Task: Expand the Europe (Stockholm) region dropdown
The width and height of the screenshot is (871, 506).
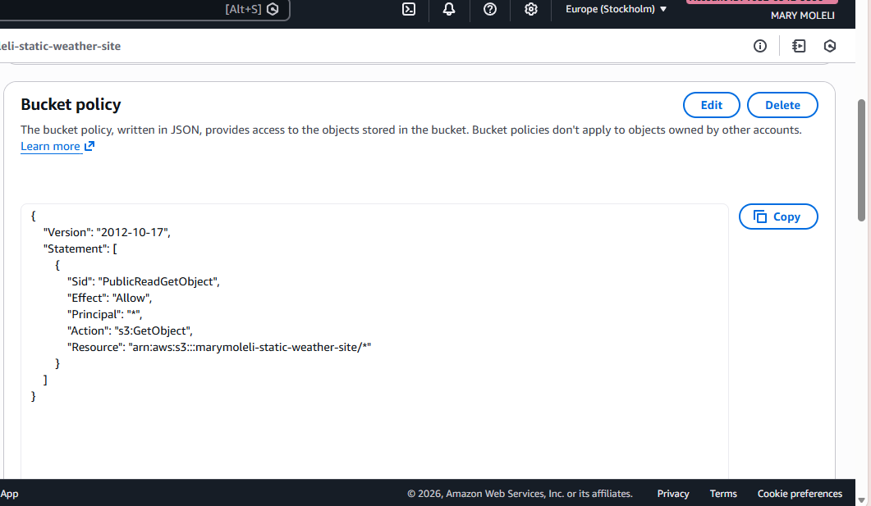Action: [x=616, y=9]
